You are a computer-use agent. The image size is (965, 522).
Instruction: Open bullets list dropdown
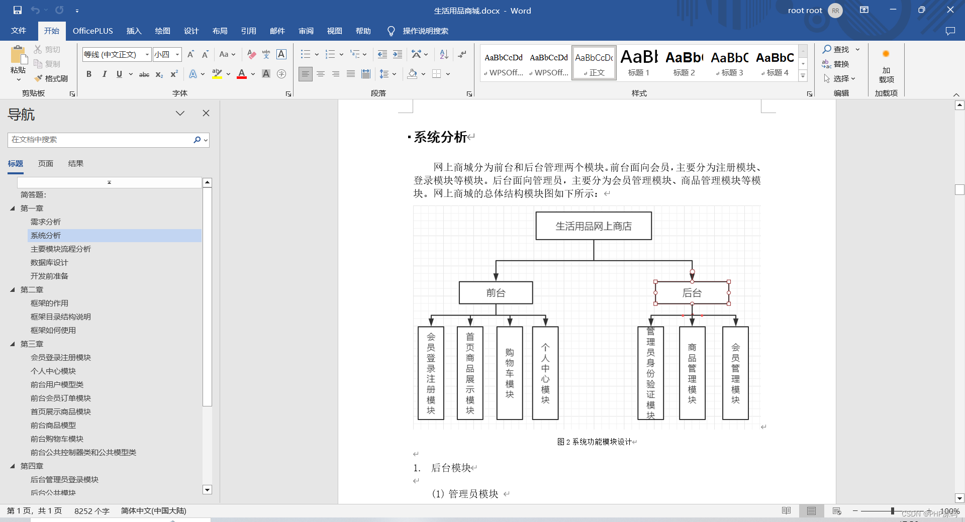[317, 54]
